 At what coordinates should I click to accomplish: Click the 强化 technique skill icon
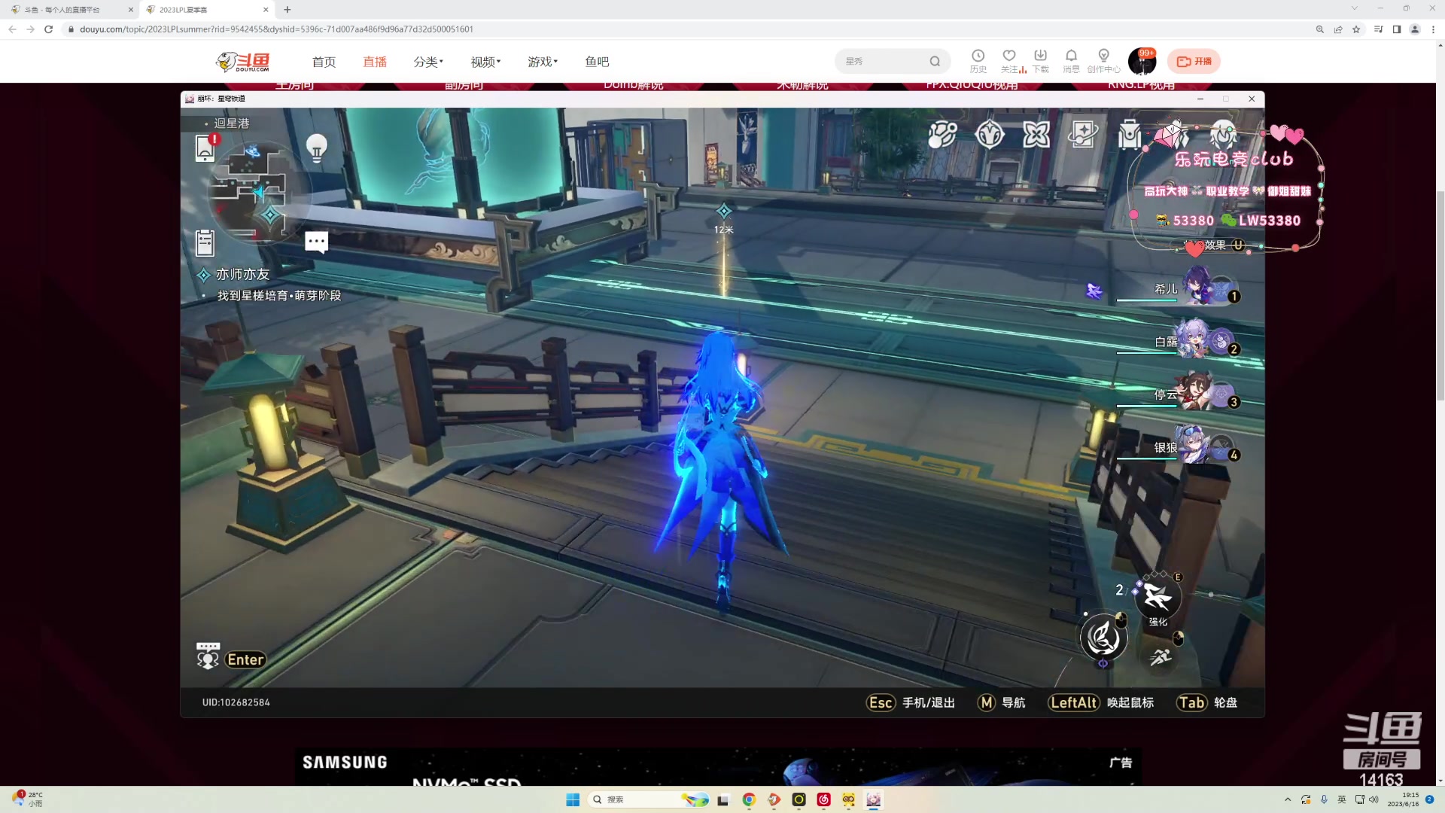pyautogui.click(x=1158, y=598)
